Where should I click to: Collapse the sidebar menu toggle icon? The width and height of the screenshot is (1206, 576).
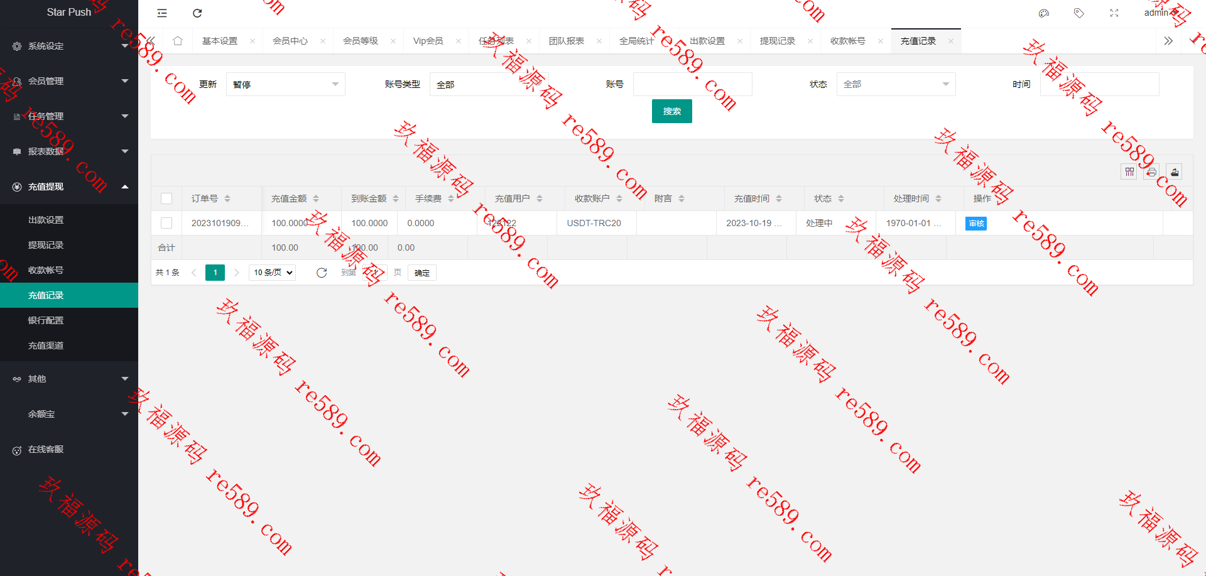162,13
